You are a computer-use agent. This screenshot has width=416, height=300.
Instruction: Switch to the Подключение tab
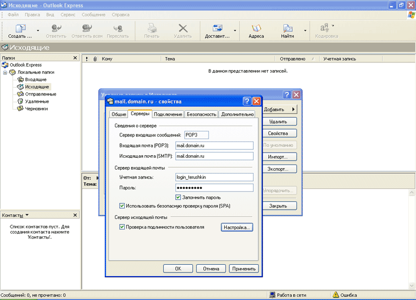click(168, 114)
